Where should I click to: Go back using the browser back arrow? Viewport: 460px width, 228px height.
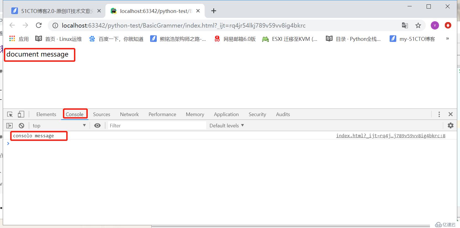pyautogui.click(x=12, y=25)
